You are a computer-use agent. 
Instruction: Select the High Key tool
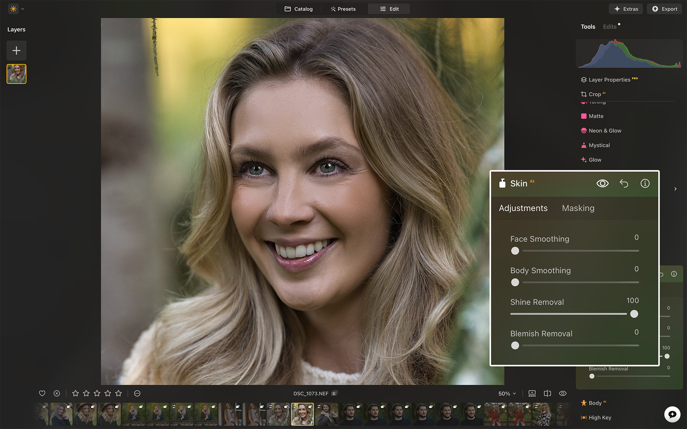tap(600, 417)
